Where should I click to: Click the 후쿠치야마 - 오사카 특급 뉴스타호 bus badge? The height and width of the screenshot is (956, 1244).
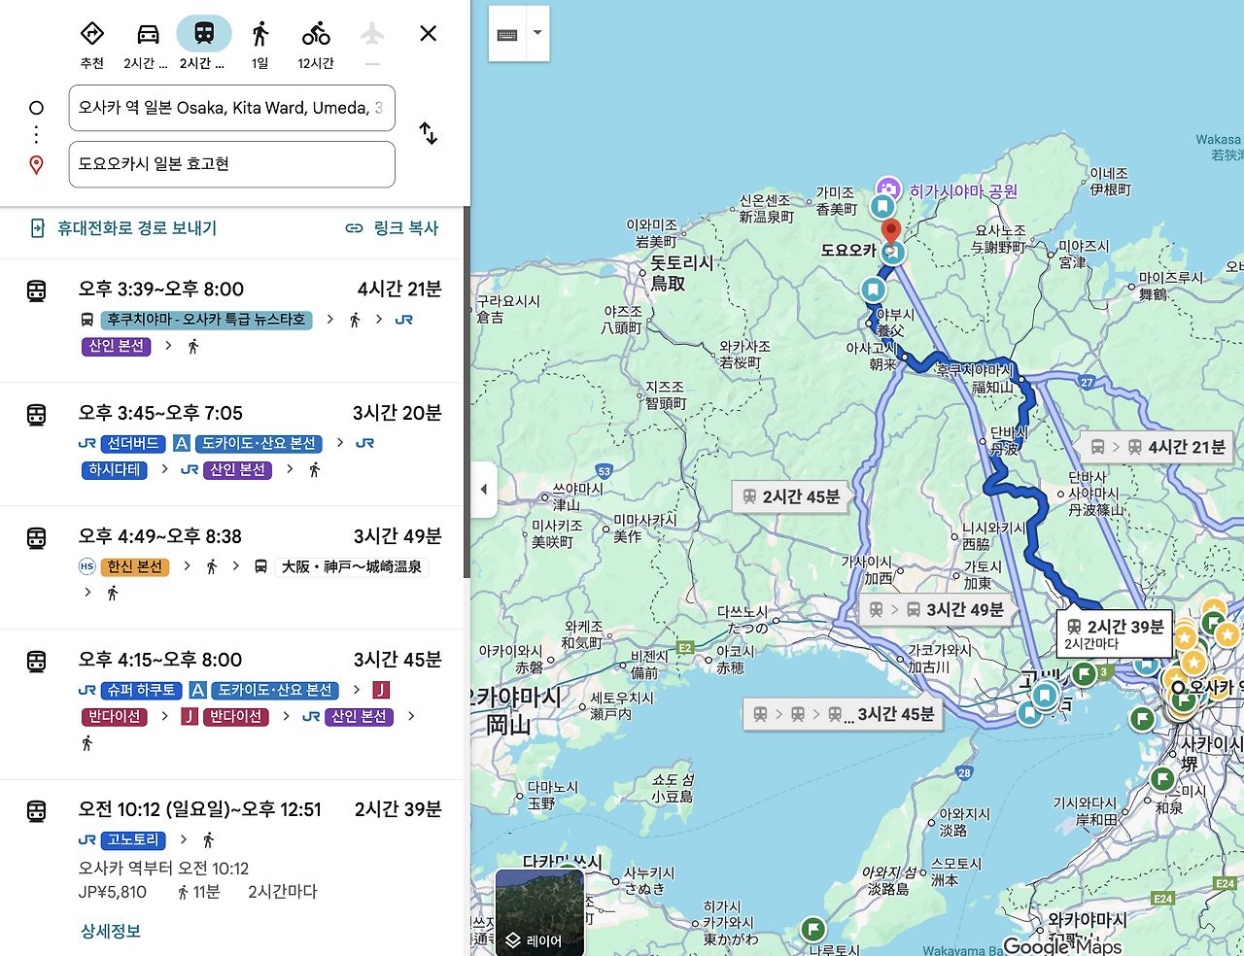[207, 320]
